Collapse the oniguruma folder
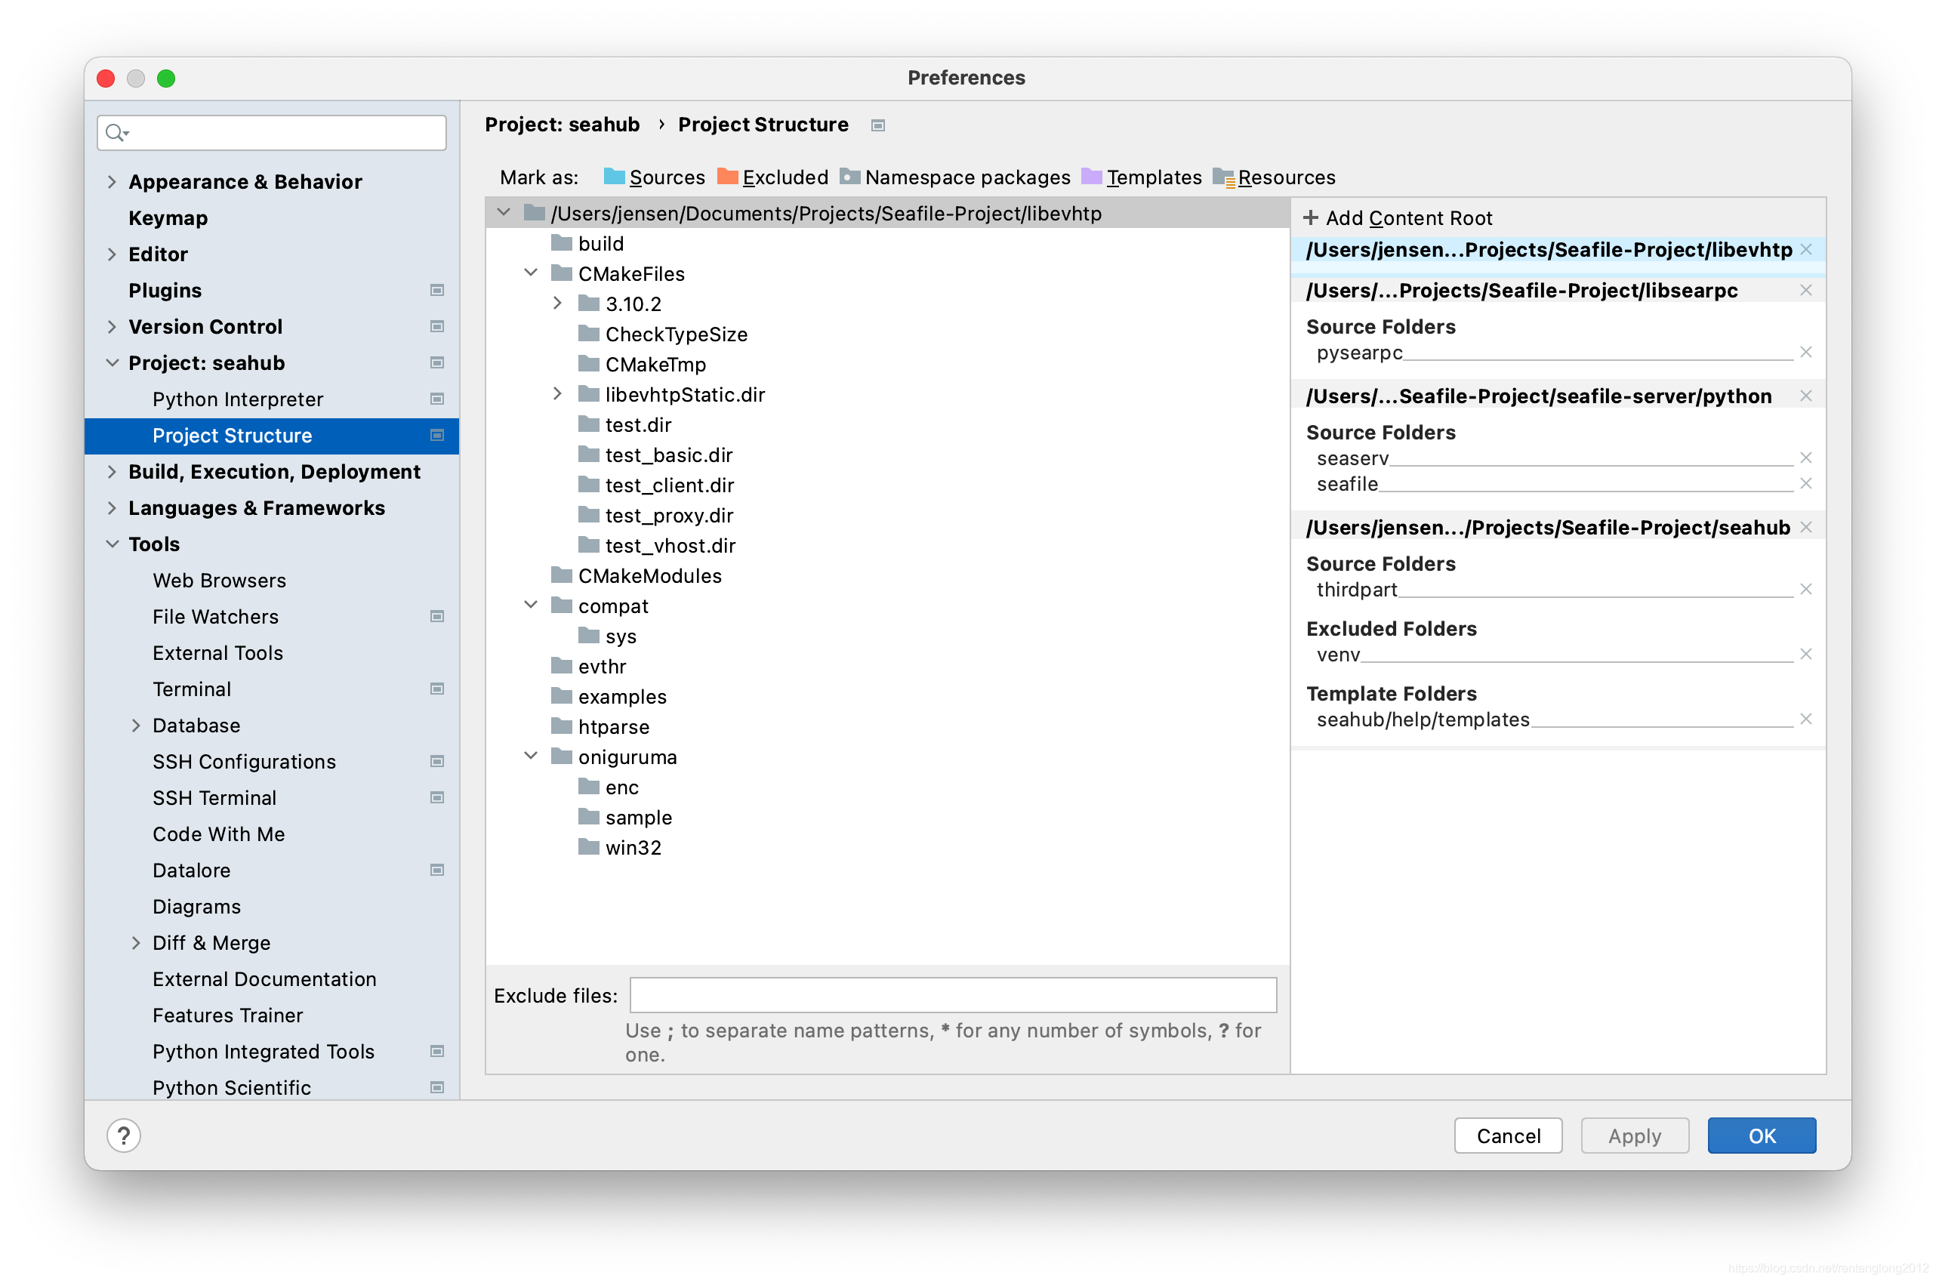Screen dimensions: 1936x1282 click(531, 757)
